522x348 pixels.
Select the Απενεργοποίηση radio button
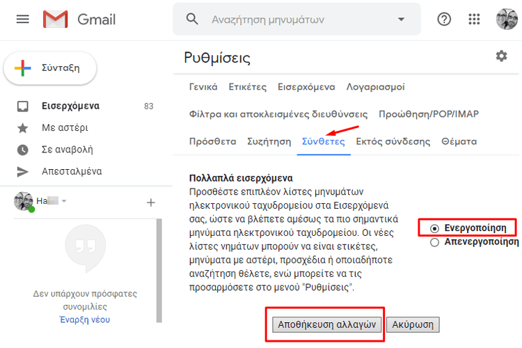435,242
